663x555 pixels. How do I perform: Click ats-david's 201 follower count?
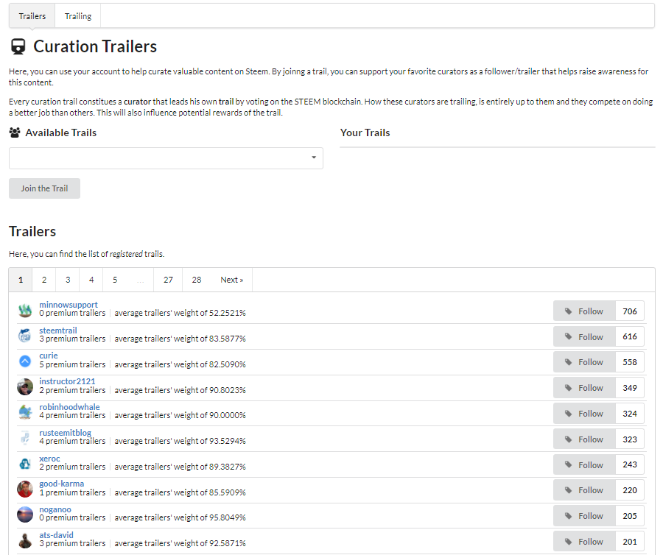click(630, 542)
